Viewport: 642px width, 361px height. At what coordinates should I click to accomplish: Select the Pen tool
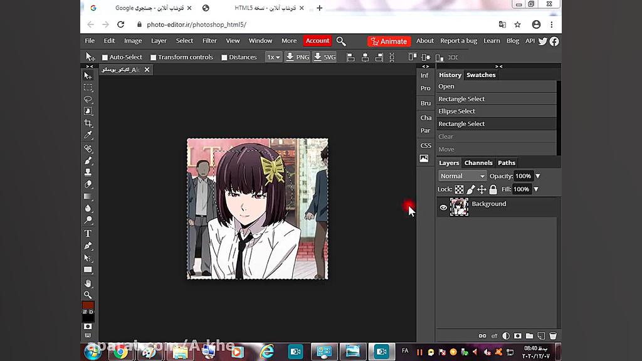88,246
